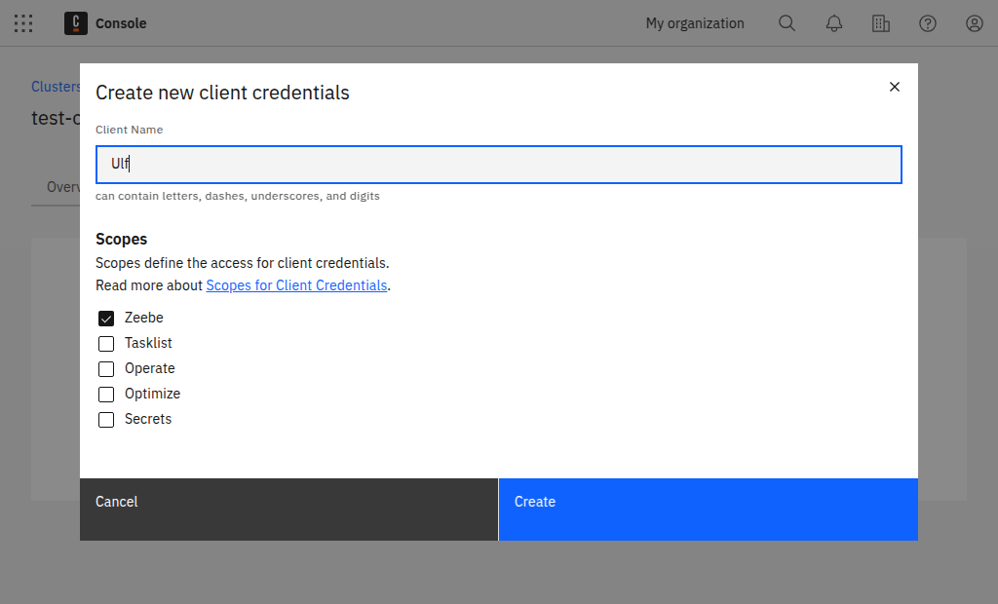Screen dimensions: 998x604
Task: Close the credentials dialog with the X
Action: click(x=894, y=87)
